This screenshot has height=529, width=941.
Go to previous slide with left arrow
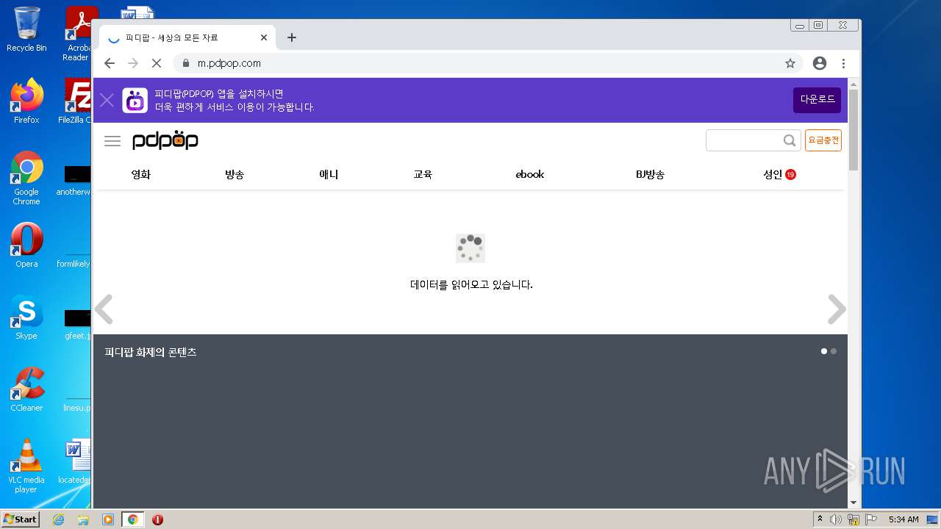point(104,309)
